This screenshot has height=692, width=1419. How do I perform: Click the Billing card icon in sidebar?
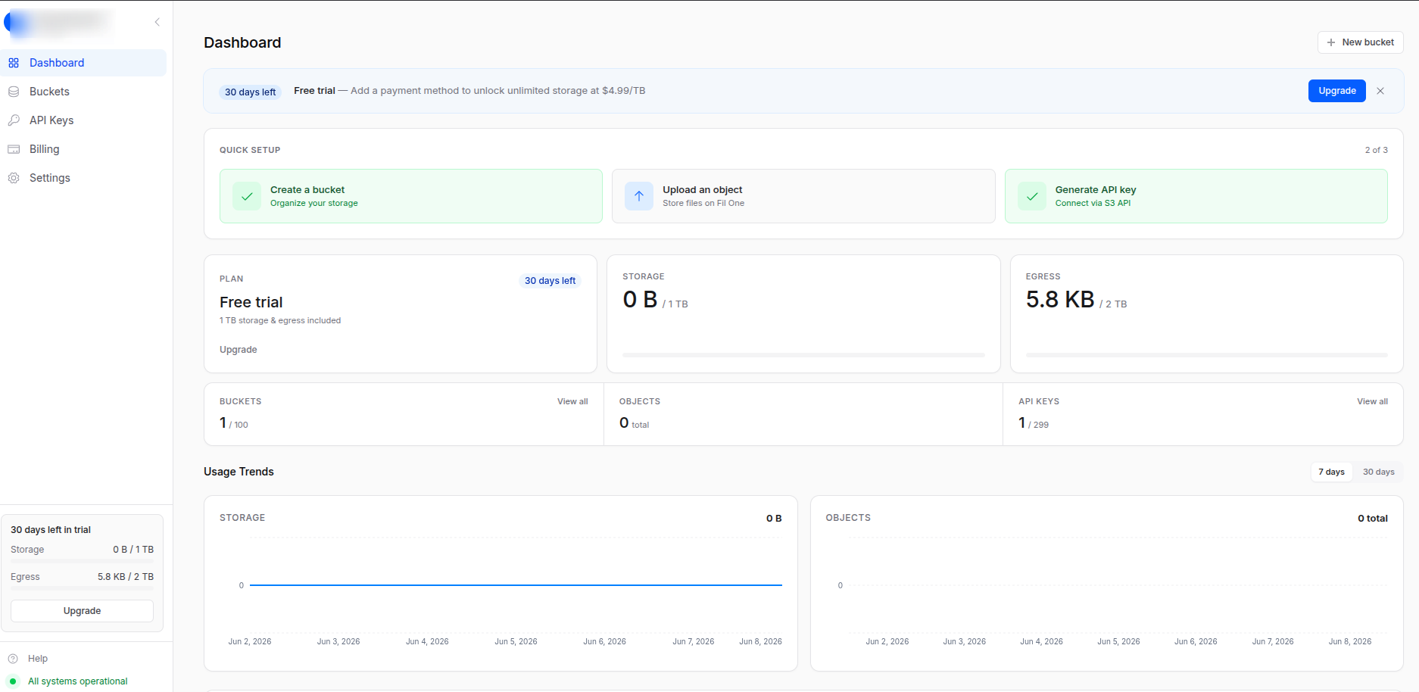[14, 149]
